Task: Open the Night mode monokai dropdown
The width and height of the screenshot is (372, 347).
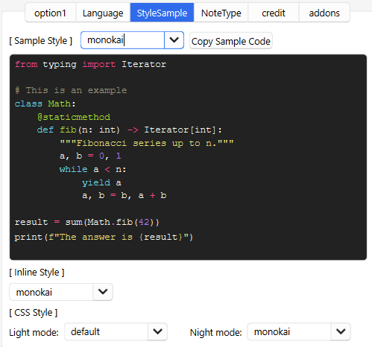Action: point(299,331)
